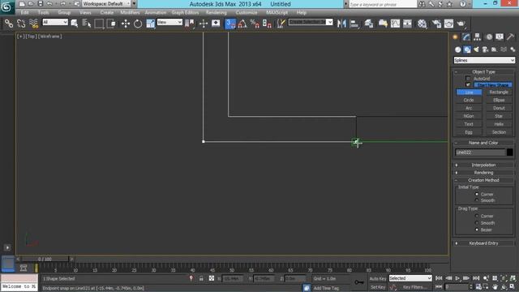Choose the Rectangular Selection Region tool

coord(99,24)
